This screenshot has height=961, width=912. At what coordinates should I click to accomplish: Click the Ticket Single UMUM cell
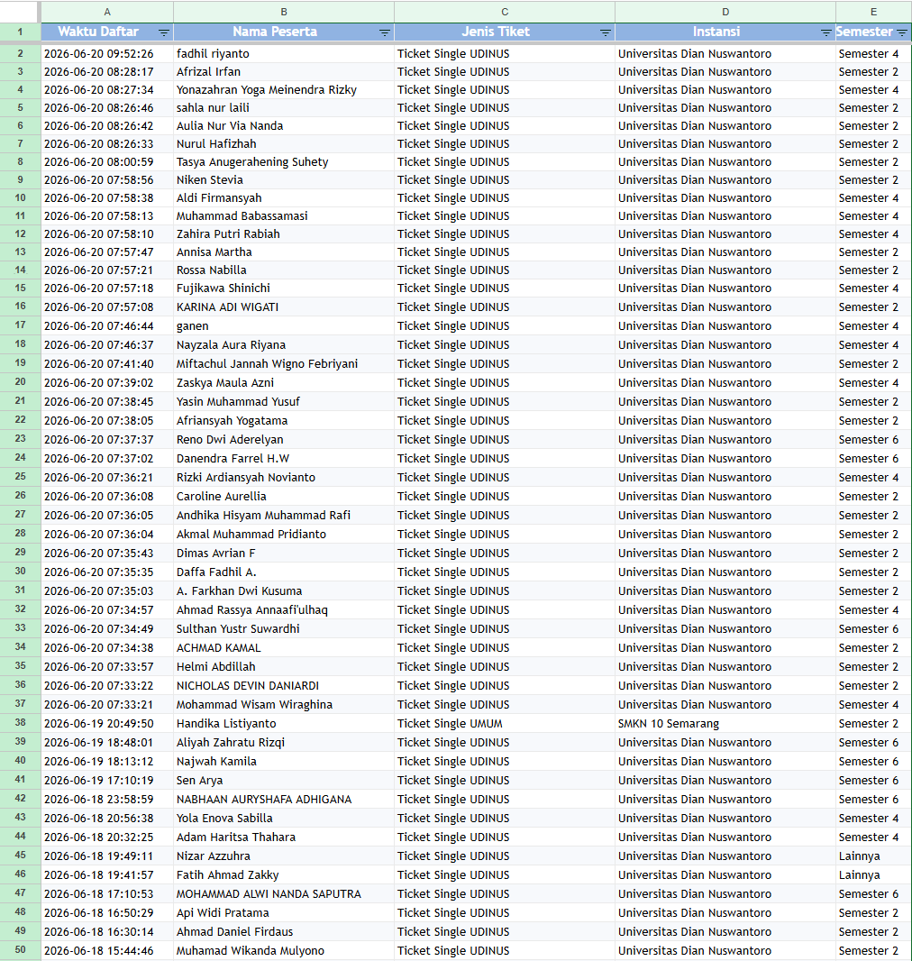point(505,724)
